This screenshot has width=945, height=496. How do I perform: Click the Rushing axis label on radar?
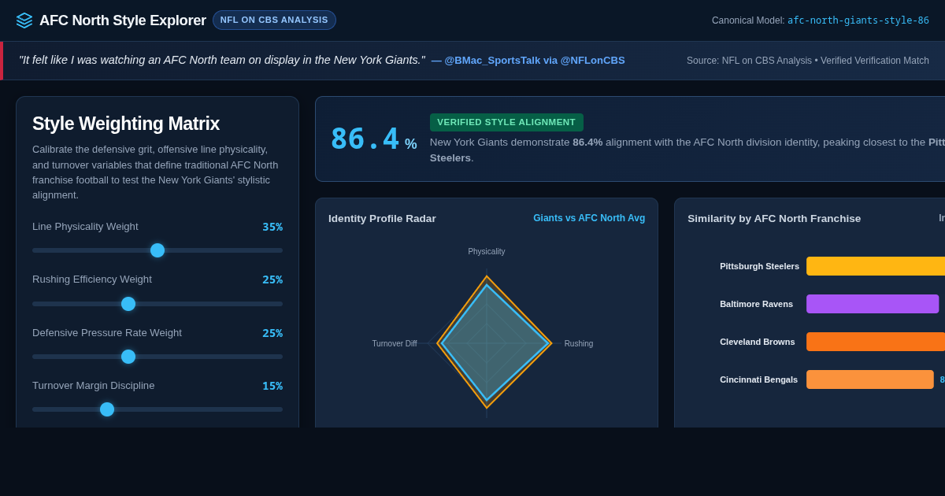[x=579, y=344]
